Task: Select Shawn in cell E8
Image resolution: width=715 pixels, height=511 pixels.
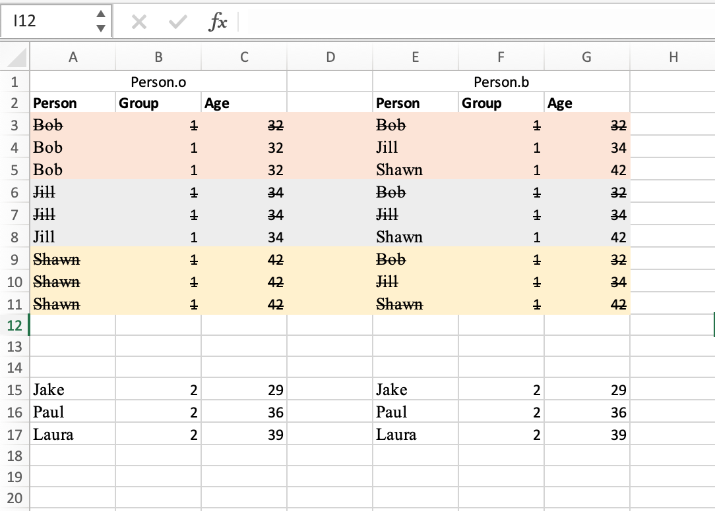Action: [416, 236]
